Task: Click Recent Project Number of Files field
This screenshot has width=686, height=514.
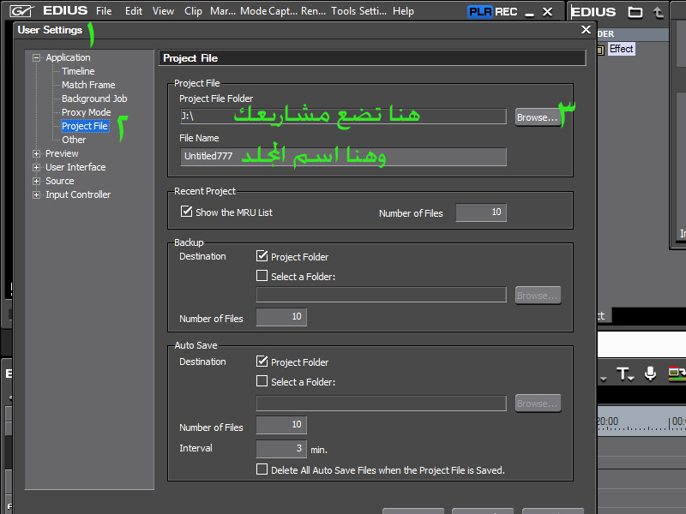Action: point(481,212)
